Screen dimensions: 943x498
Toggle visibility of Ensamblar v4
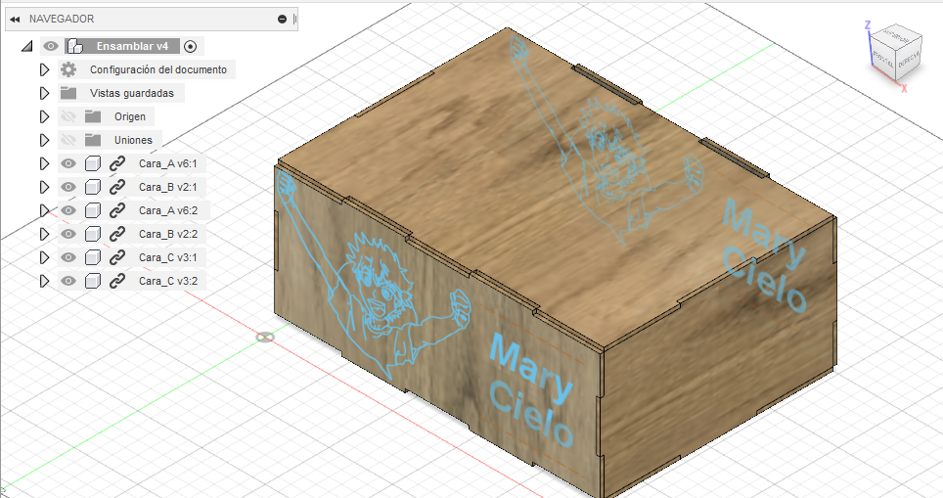51,46
